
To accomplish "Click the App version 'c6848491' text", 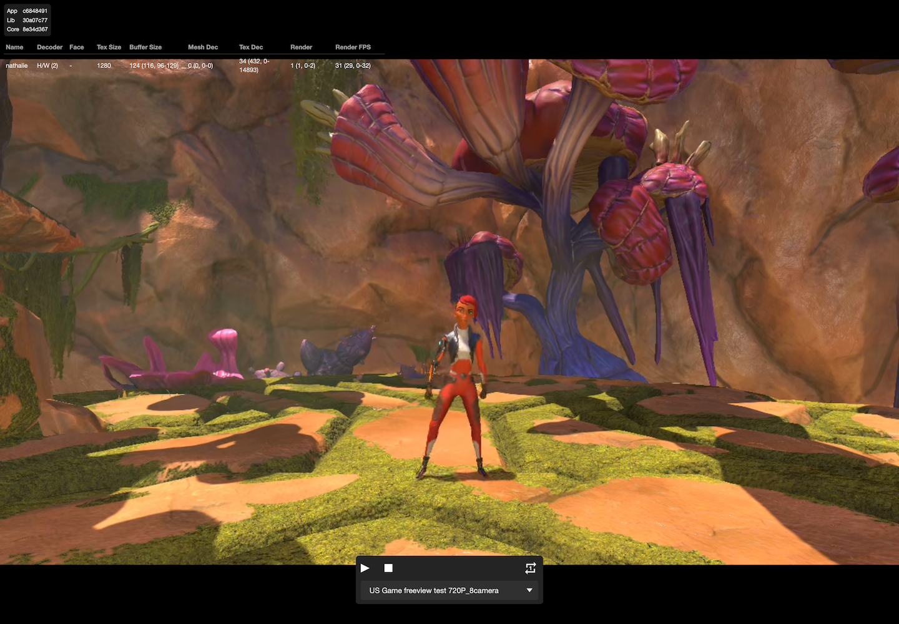I will click(x=35, y=11).
